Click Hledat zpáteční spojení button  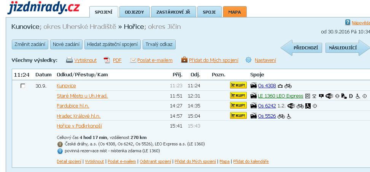tap(113, 44)
